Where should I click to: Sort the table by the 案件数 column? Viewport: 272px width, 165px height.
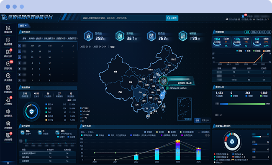point(32,38)
